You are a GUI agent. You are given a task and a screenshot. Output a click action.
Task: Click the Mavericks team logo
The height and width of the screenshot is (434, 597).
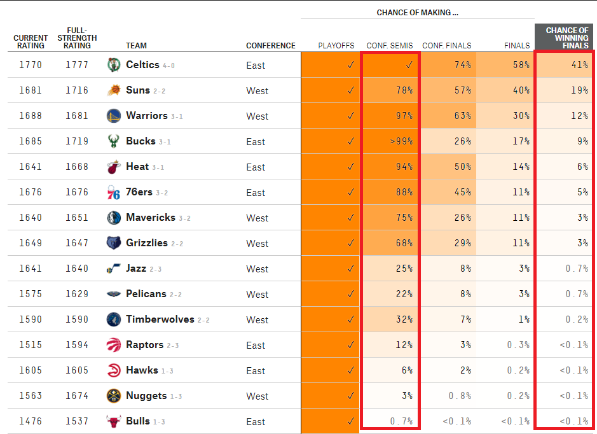point(113,218)
